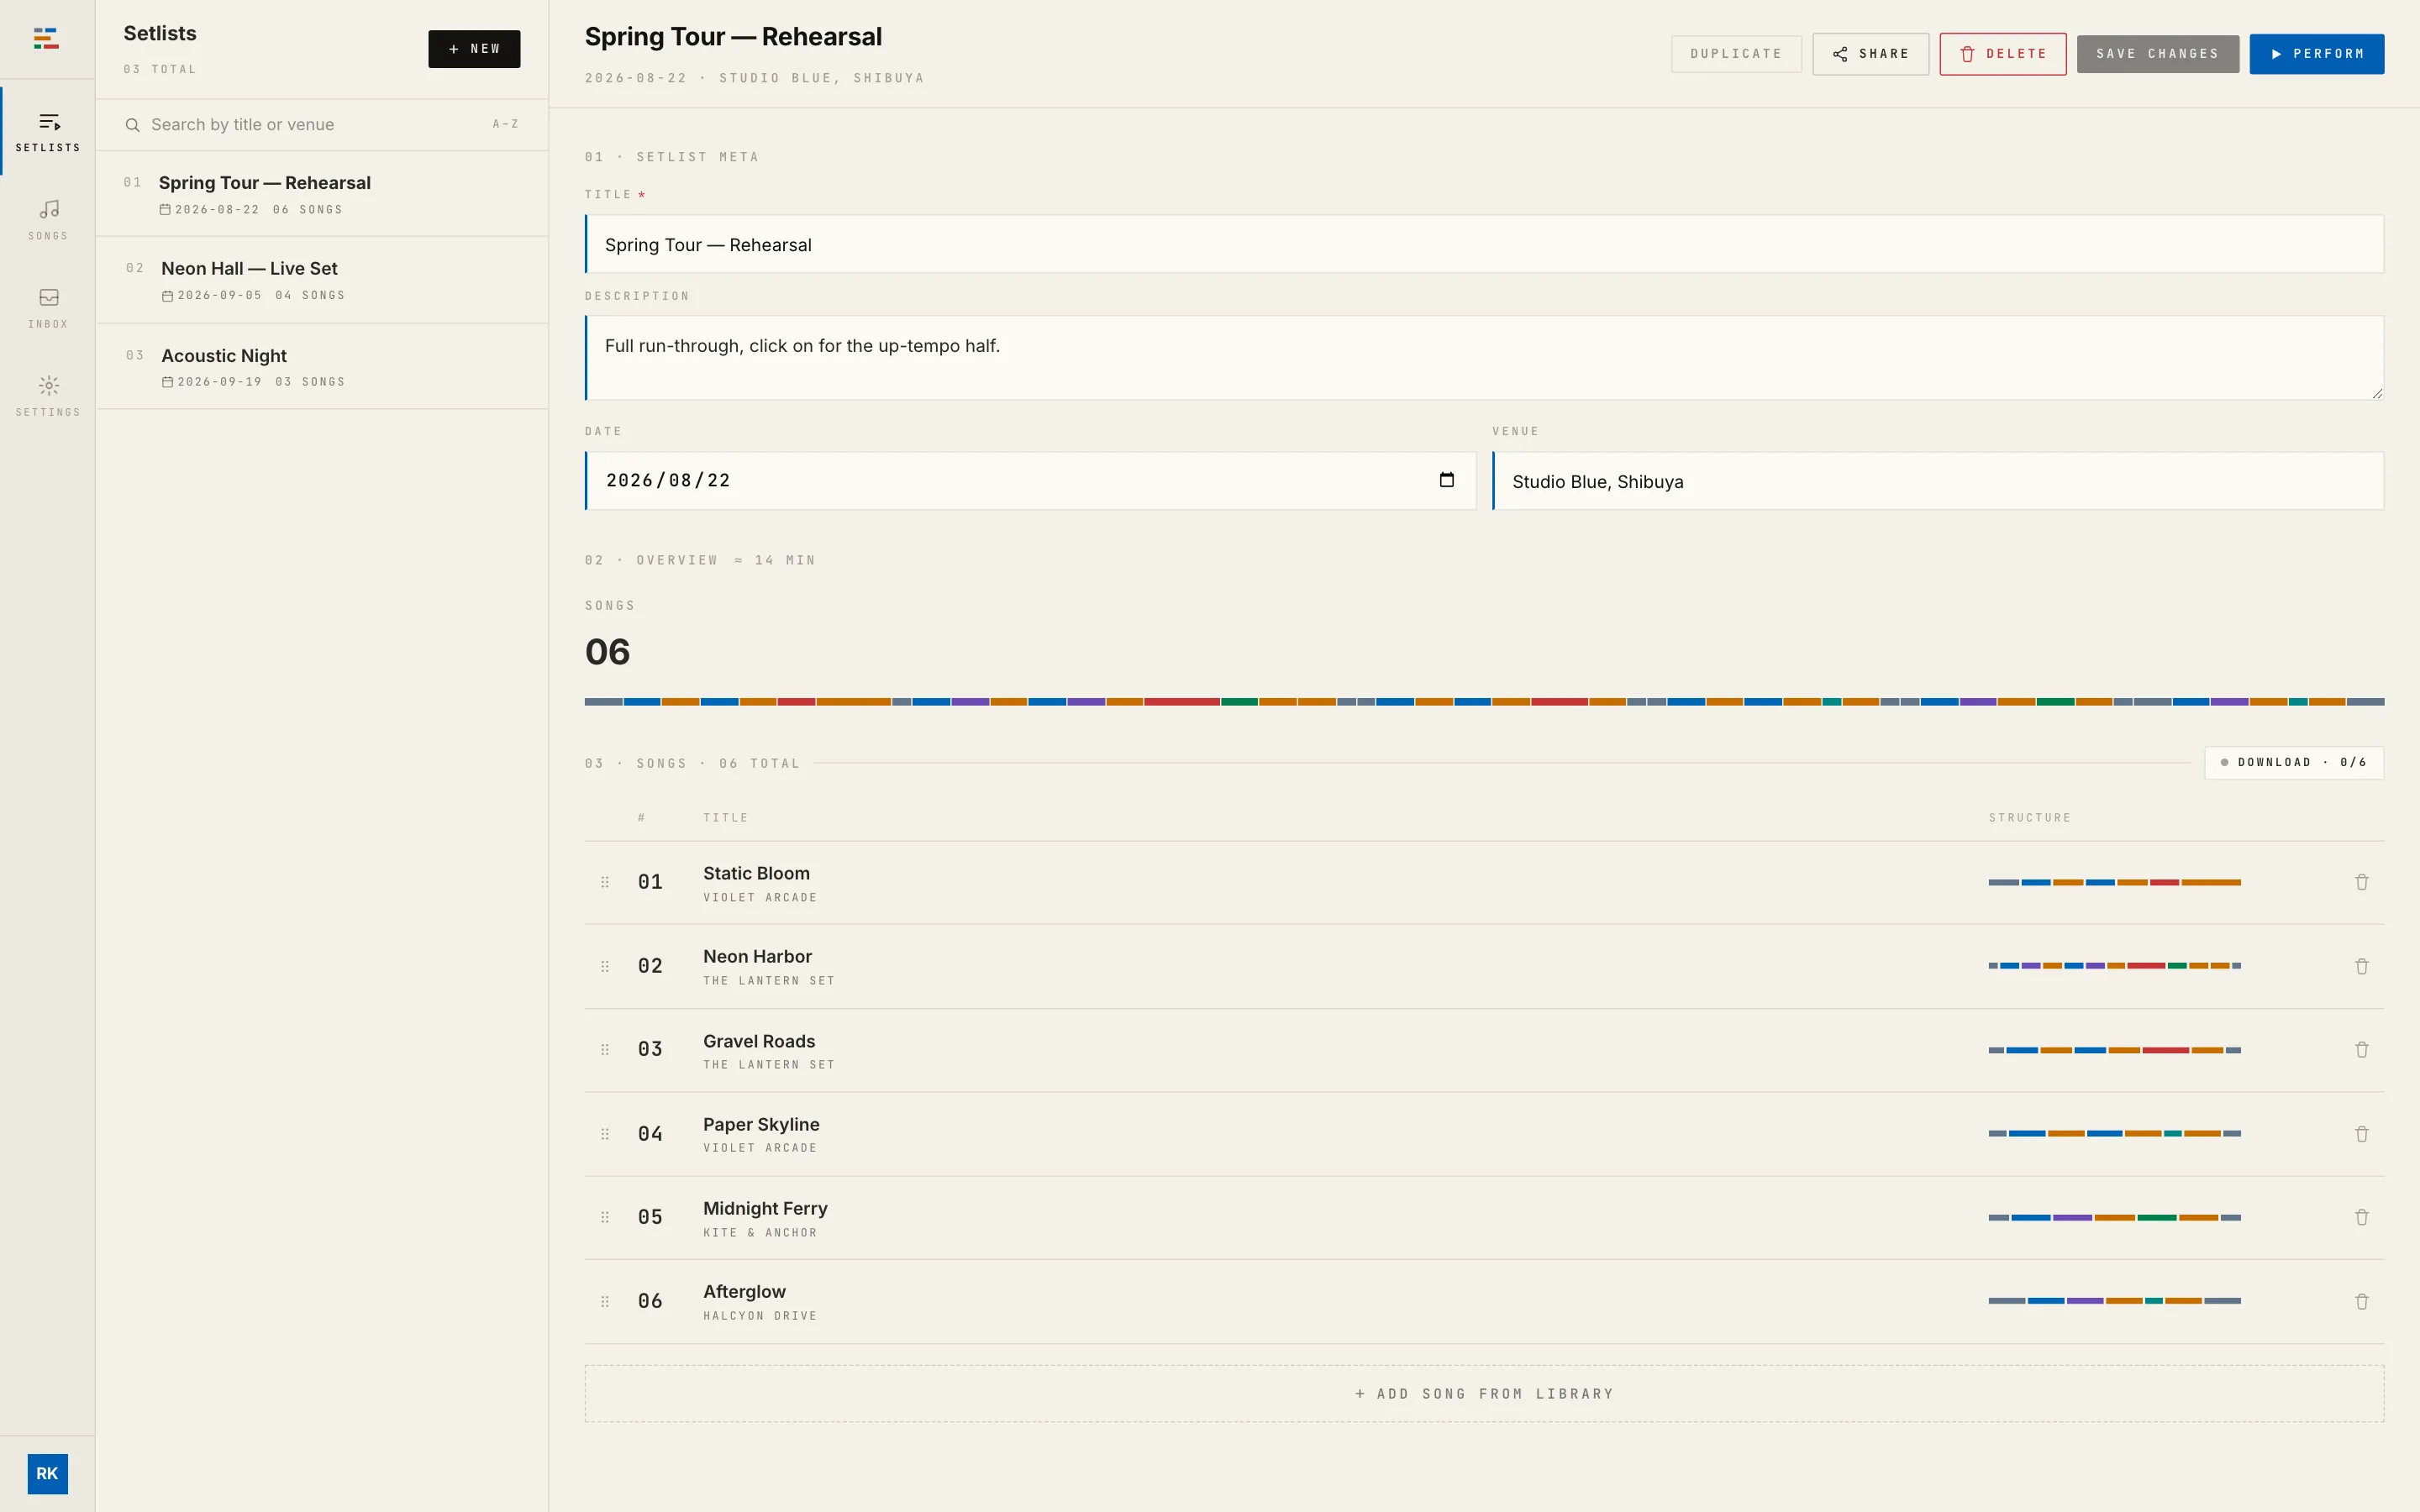This screenshot has width=2420, height=1512.
Task: Grab the drag handle for Gravel Roads
Action: pyautogui.click(x=605, y=1050)
